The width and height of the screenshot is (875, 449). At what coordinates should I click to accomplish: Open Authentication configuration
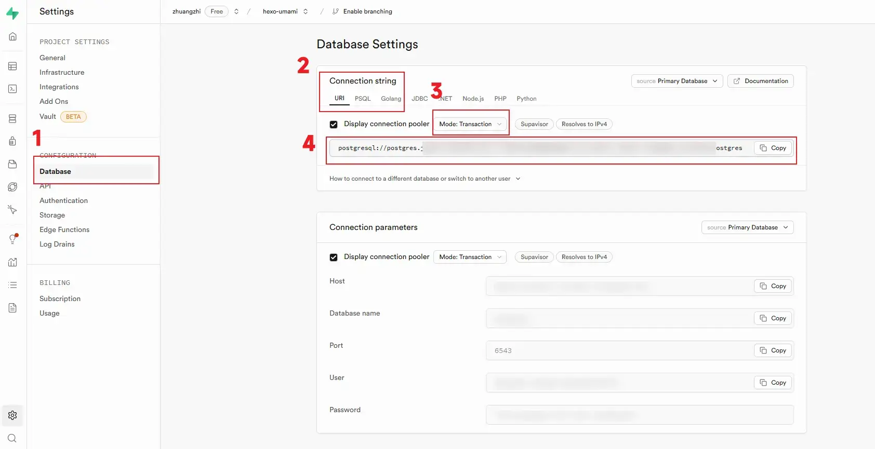pyautogui.click(x=63, y=200)
